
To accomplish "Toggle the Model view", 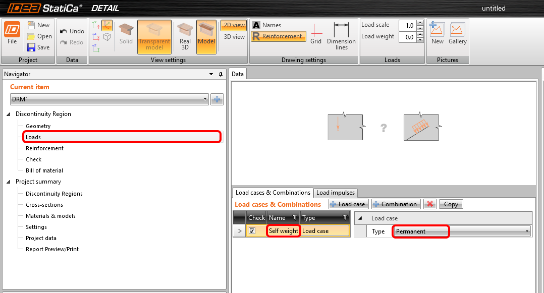I will pyautogui.click(x=206, y=37).
